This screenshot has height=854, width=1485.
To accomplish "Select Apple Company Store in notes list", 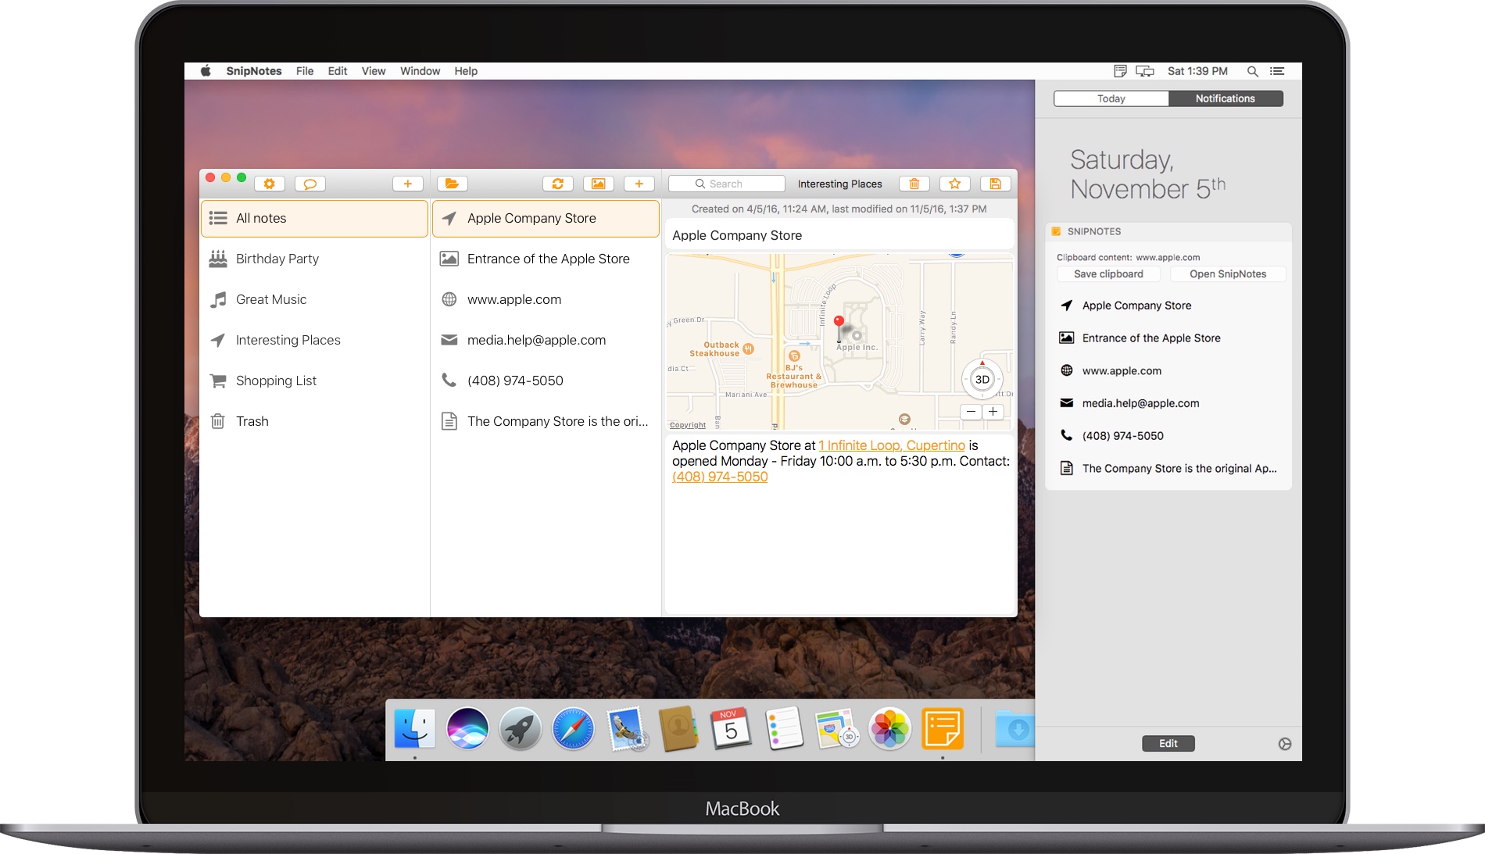I will click(x=546, y=219).
